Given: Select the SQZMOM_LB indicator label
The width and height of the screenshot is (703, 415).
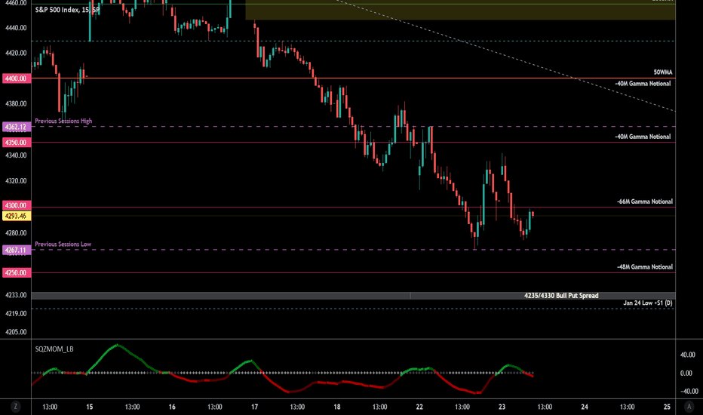Looking at the screenshot, I should point(54,349).
